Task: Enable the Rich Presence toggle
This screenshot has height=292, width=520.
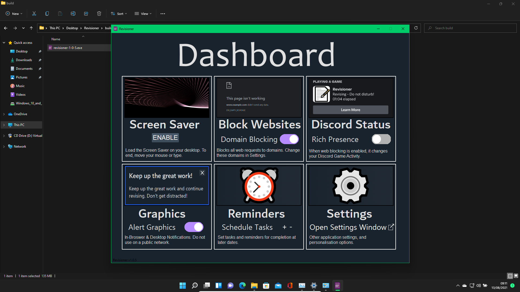Action: tap(381, 139)
